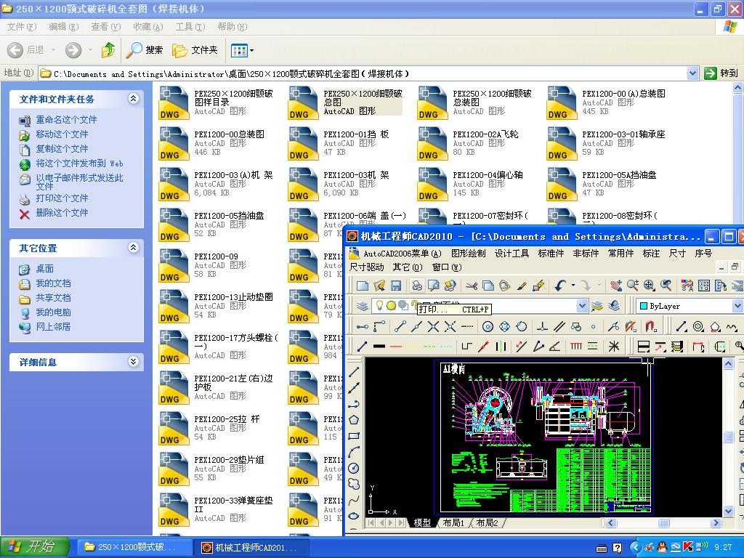Click the CAD vertical scrollbar thumb
This screenshot has width=744, height=558.
(728, 437)
